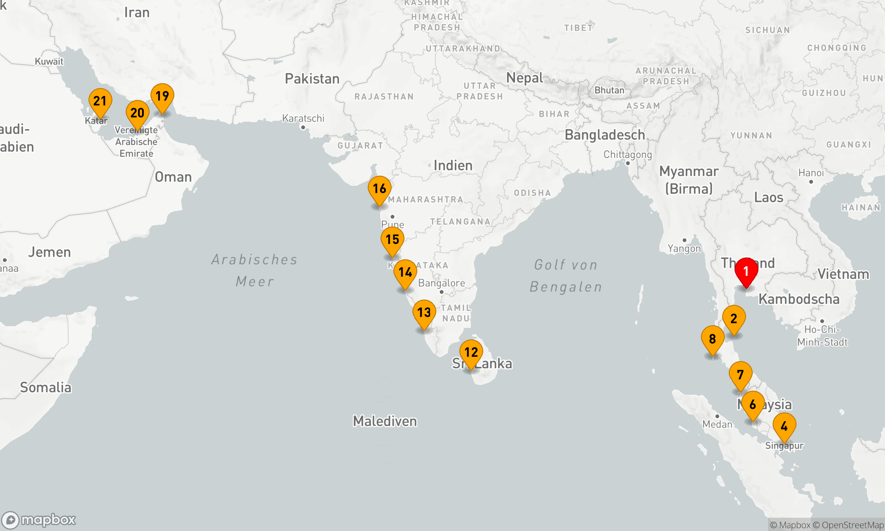The image size is (885, 531).
Task: Select marker 21 above Katar
Action: coord(100,101)
